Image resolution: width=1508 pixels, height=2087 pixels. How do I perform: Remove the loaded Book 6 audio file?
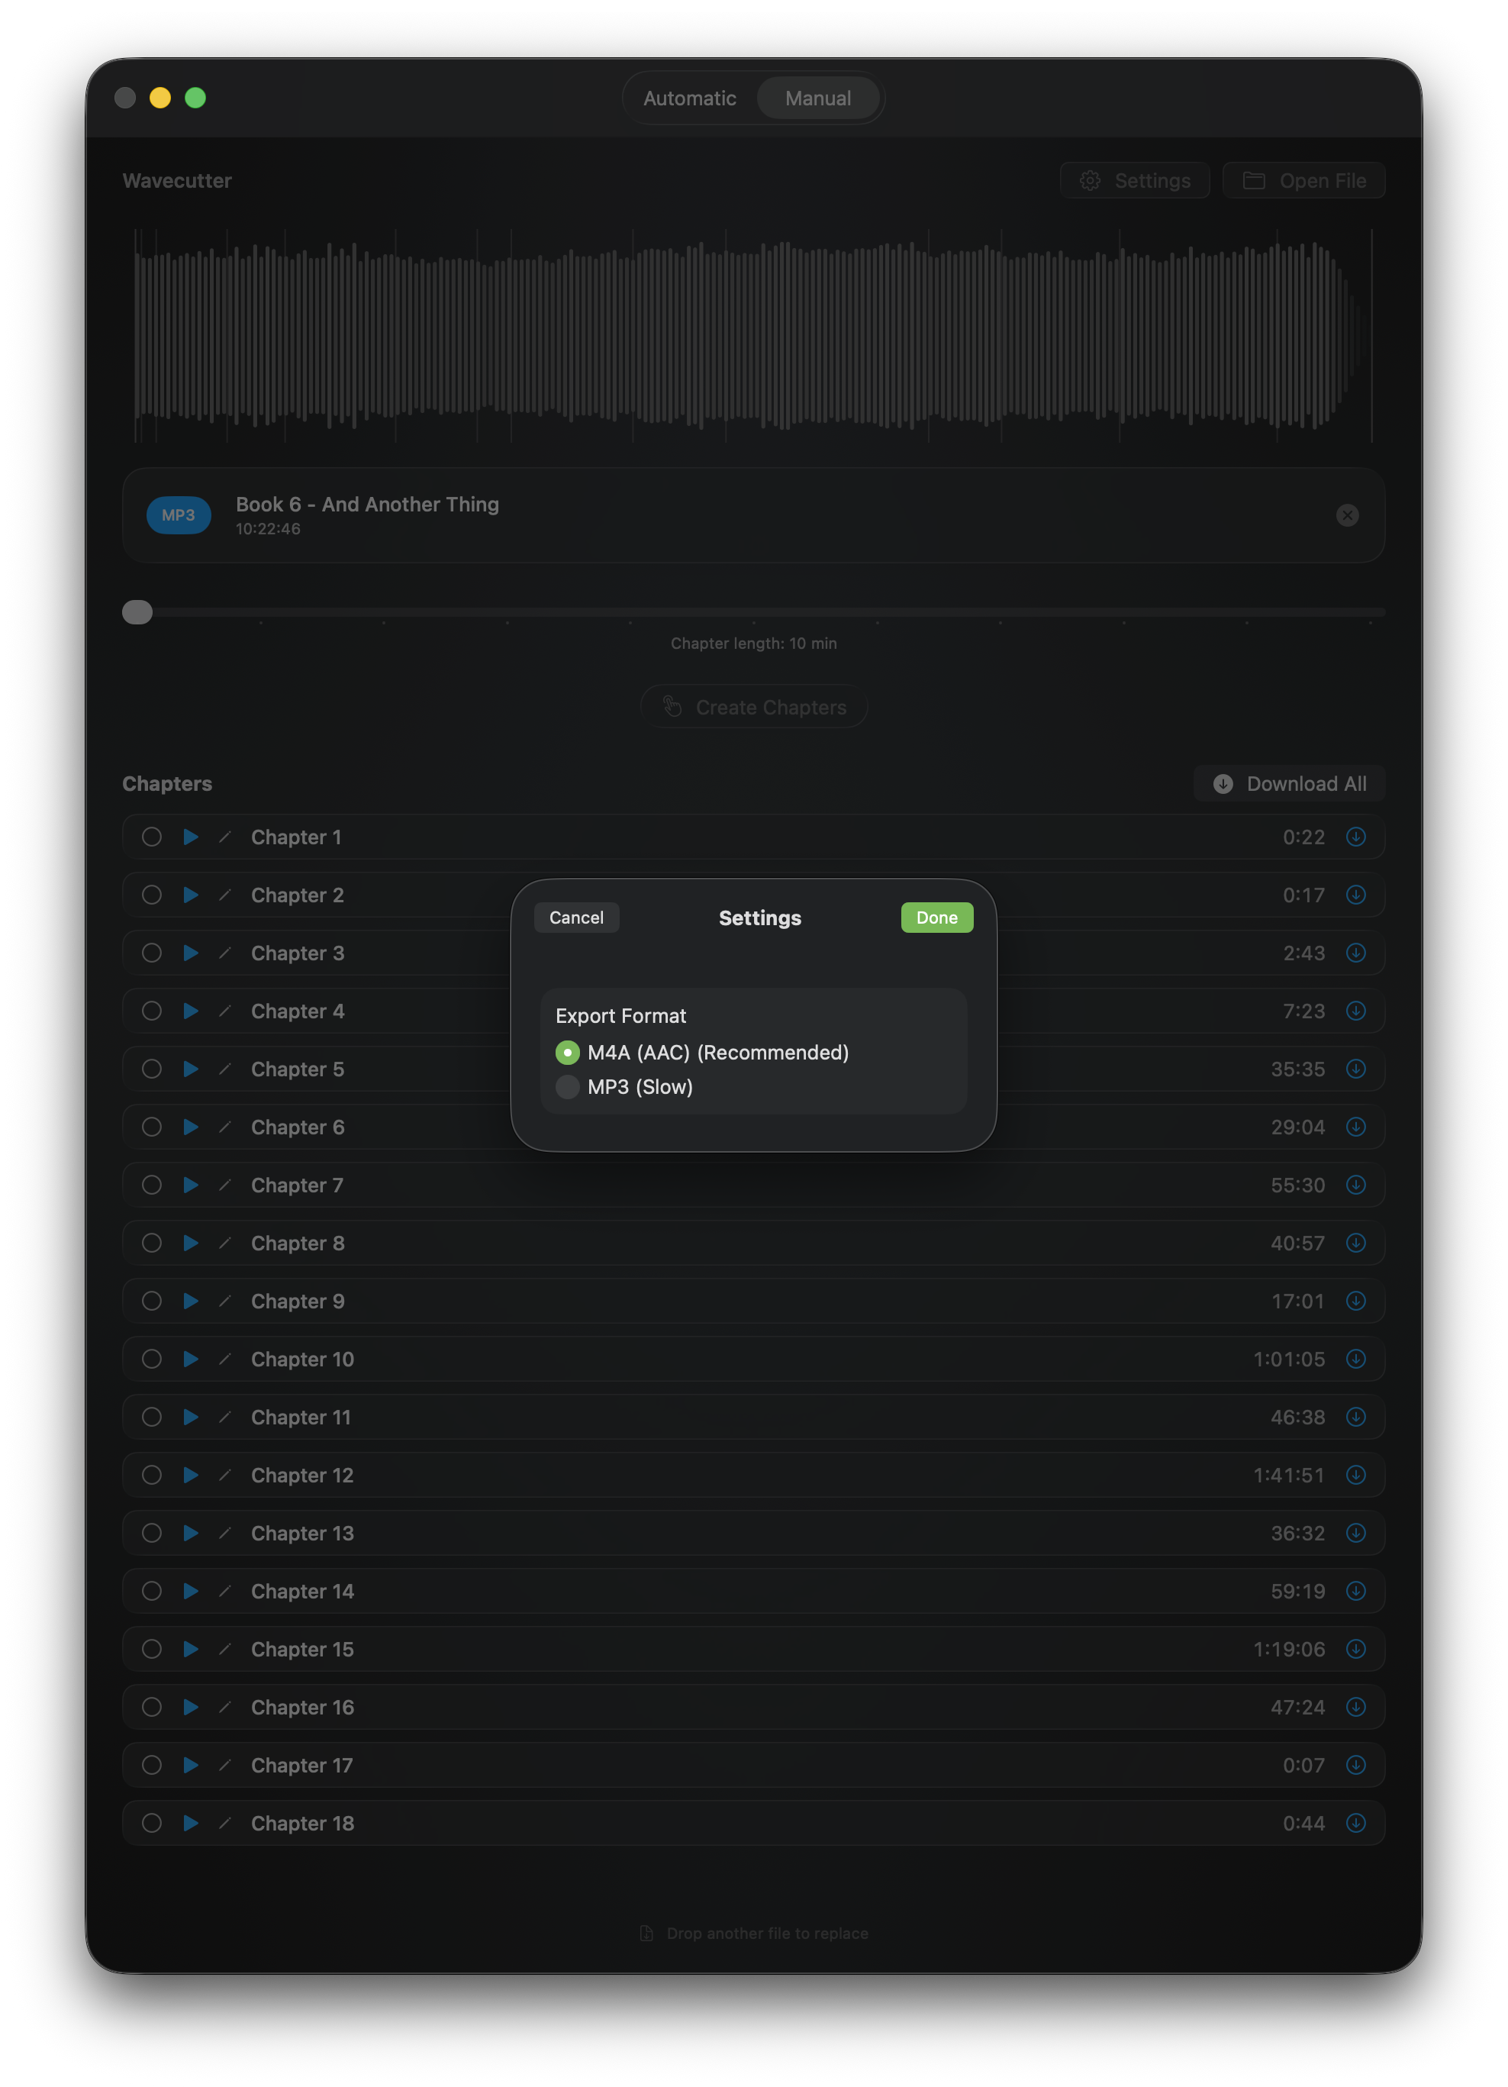pos(1347,515)
